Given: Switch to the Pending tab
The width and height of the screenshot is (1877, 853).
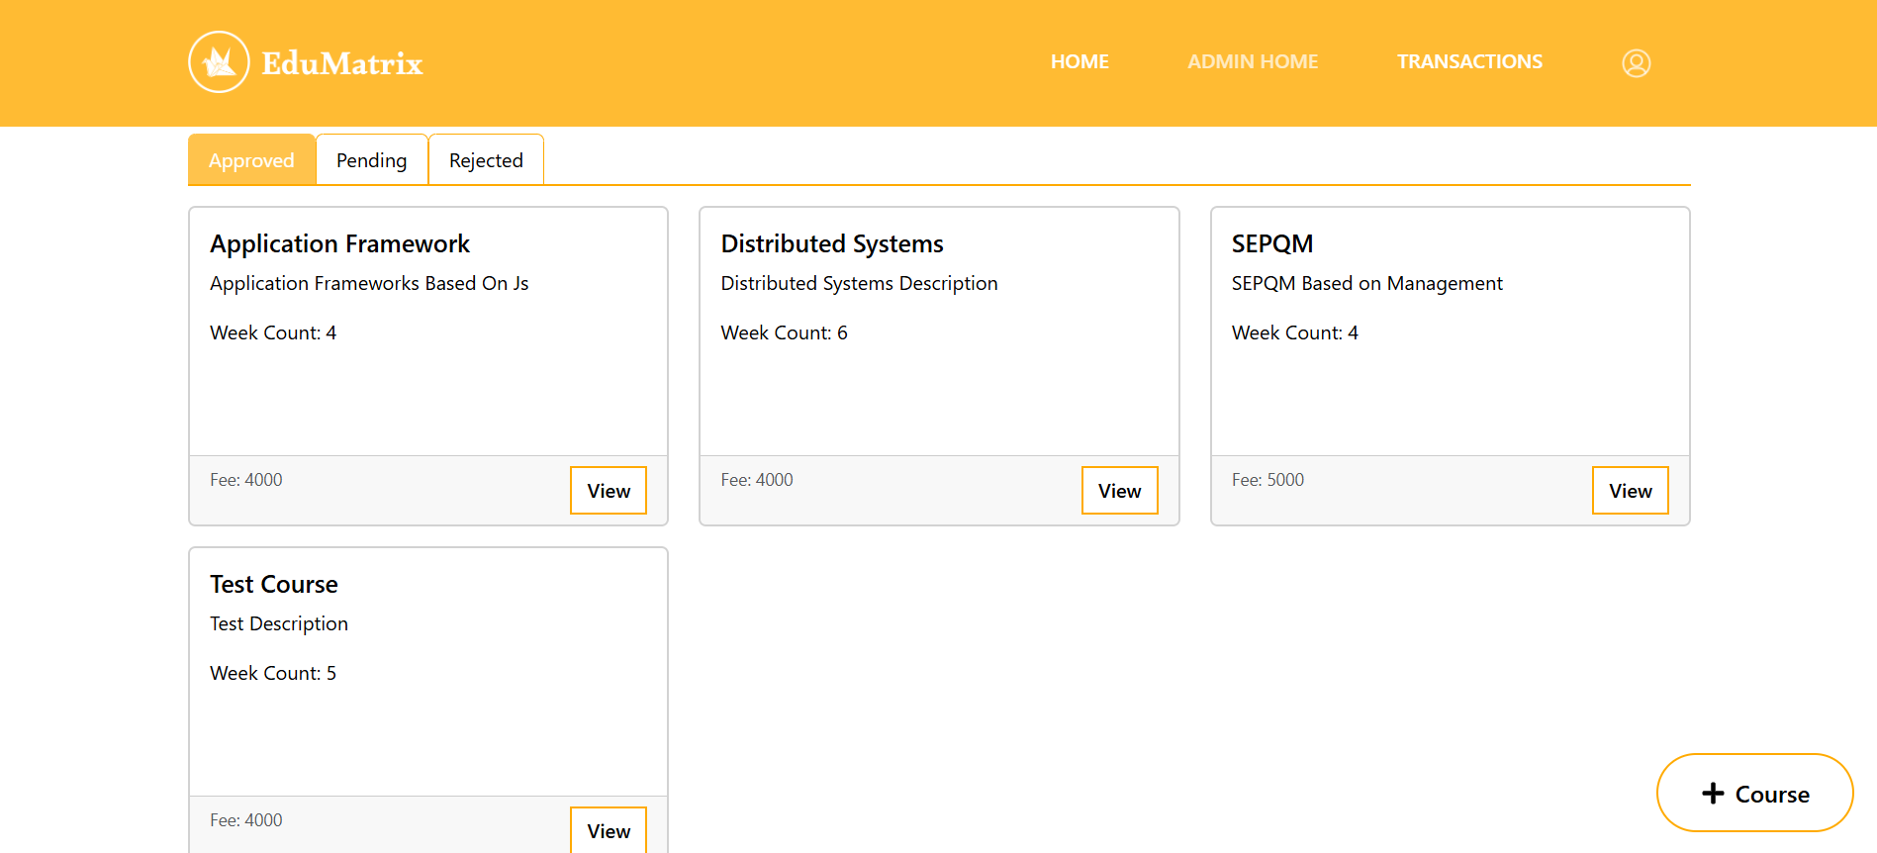Looking at the screenshot, I should [x=372, y=160].
